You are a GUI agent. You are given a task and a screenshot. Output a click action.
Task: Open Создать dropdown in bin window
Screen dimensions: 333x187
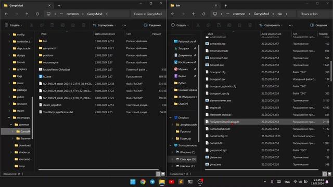coord(180,25)
